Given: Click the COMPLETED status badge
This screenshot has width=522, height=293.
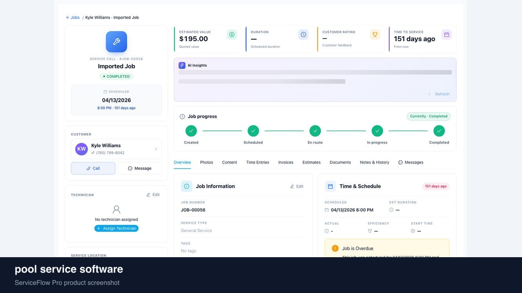Looking at the screenshot, I should (116, 77).
